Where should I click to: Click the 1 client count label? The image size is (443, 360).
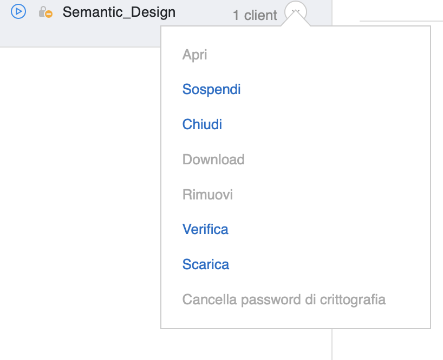[255, 15]
